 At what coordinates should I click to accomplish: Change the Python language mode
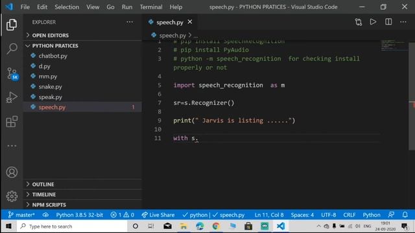372,215
